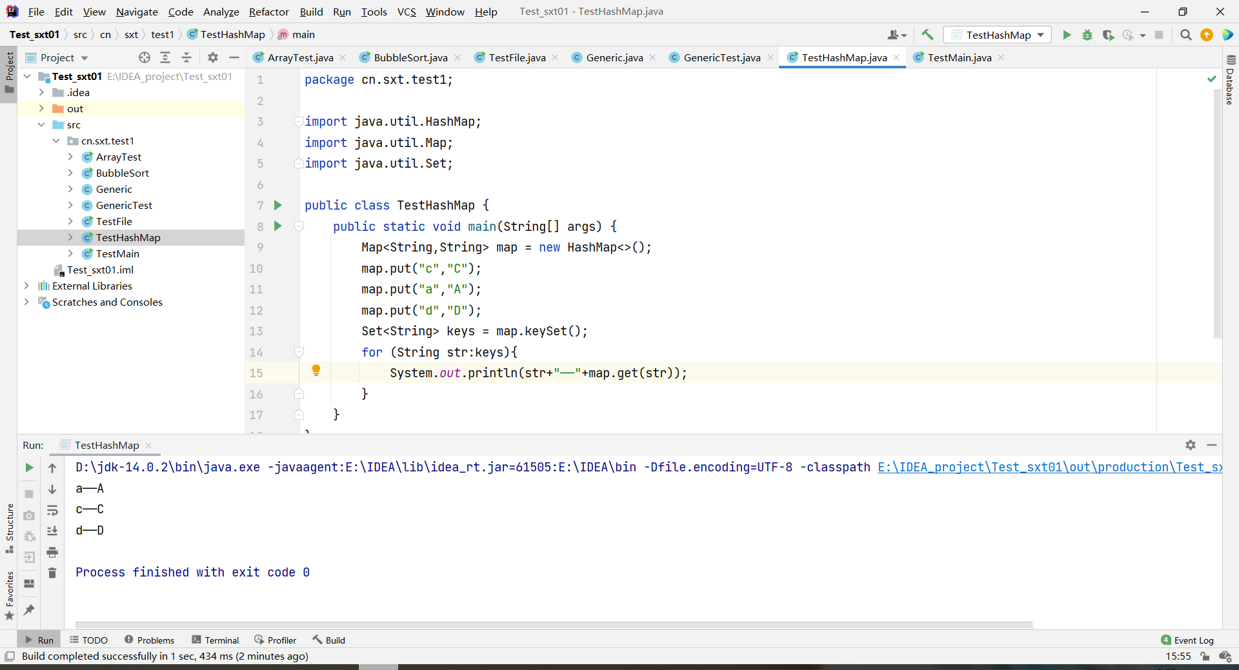Open Run panel settings gear
This screenshot has width=1239, height=670.
[1191, 445]
